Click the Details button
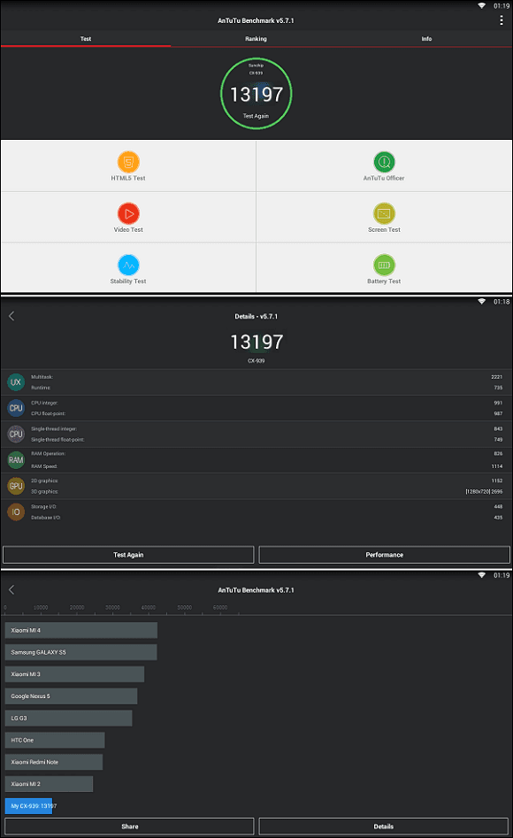Image resolution: width=513 pixels, height=838 pixels. (x=384, y=826)
